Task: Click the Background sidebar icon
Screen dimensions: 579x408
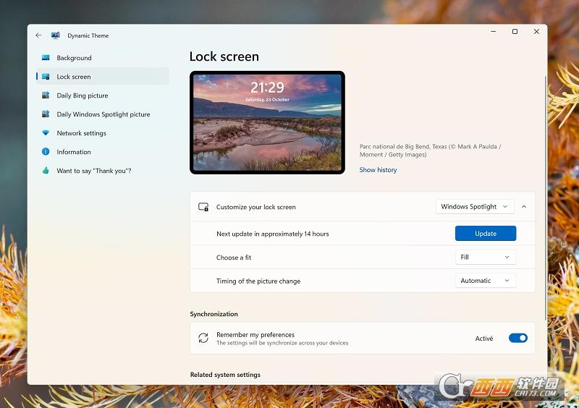Action: (46, 58)
